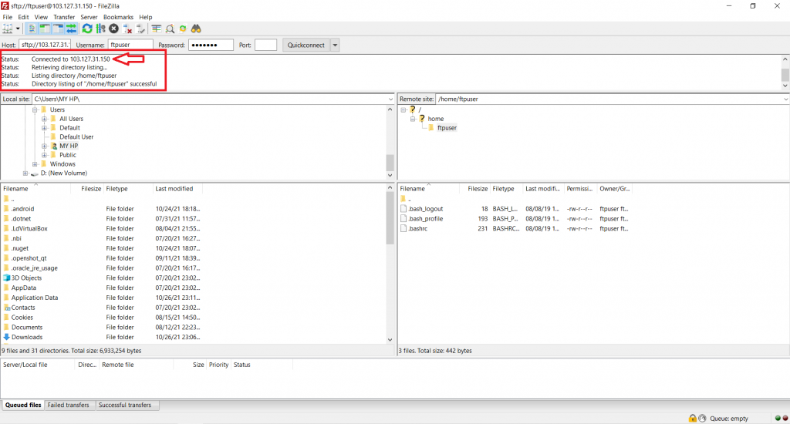Select the Queued files tab
The height and width of the screenshot is (424, 790).
[23, 405]
